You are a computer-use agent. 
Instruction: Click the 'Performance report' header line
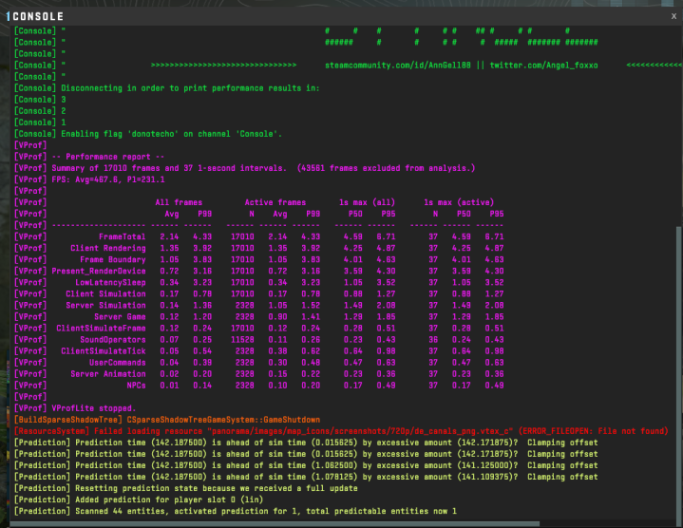106,157
